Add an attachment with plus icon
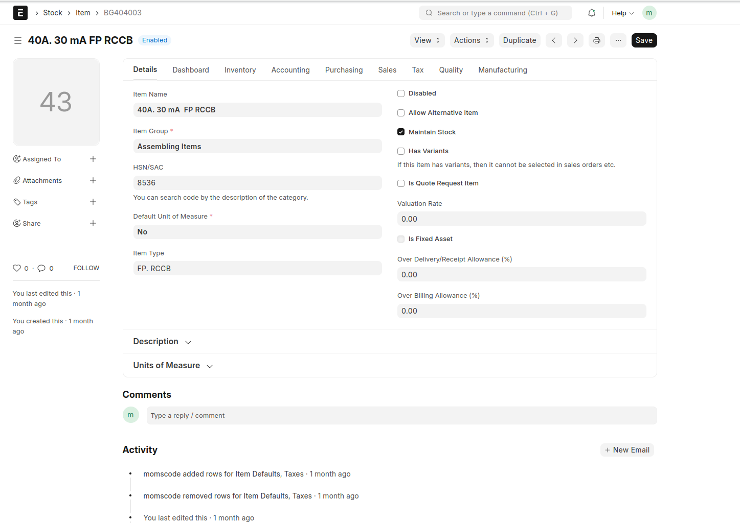The height and width of the screenshot is (523, 740). (x=93, y=180)
